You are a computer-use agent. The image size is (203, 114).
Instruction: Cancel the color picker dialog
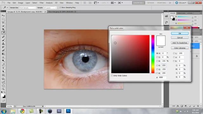(x=180, y=38)
